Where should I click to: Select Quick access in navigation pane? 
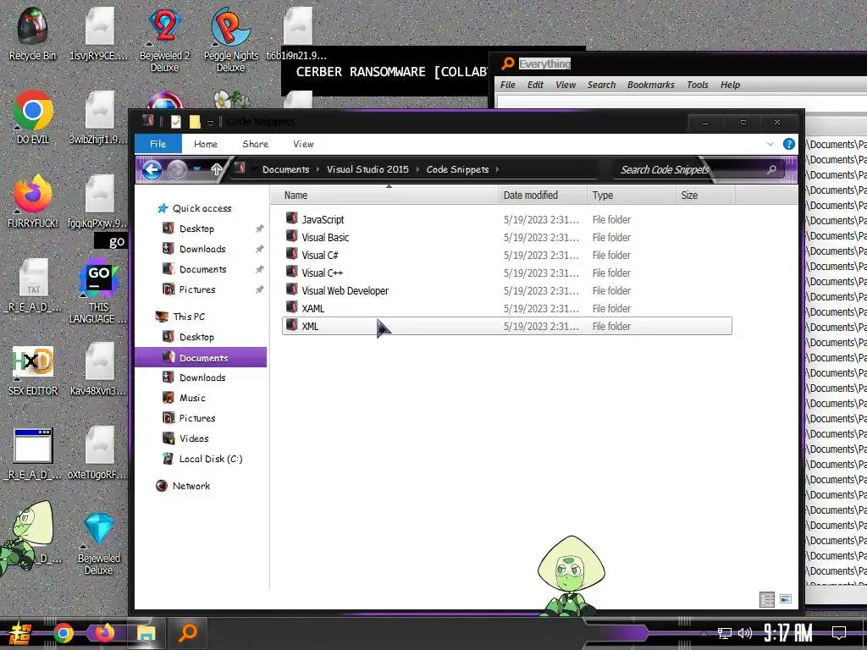202,208
